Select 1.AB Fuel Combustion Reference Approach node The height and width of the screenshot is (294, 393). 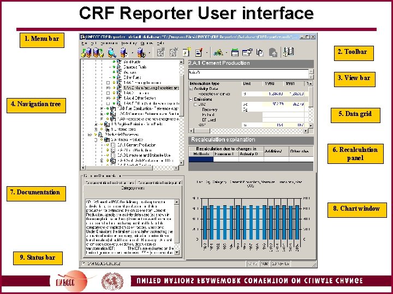148,108
